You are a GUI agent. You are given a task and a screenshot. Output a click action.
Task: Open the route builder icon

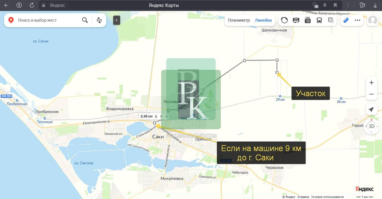click(99, 20)
